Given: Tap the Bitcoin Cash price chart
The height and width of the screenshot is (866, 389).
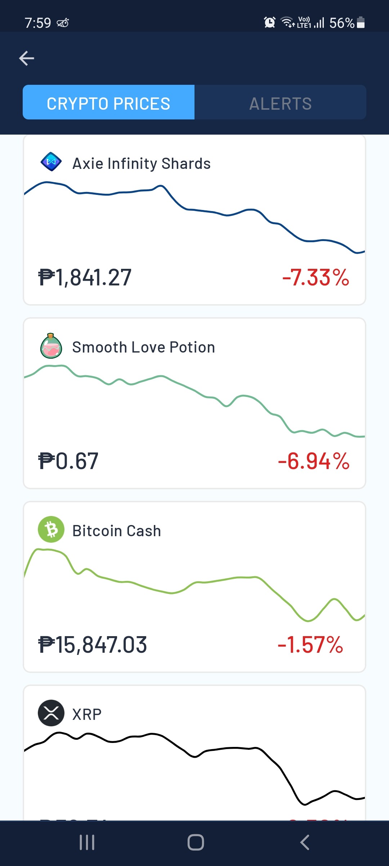Looking at the screenshot, I should (194, 585).
